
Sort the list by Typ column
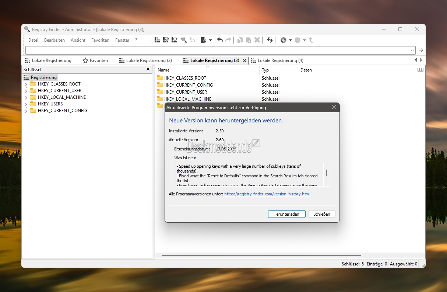click(x=279, y=70)
